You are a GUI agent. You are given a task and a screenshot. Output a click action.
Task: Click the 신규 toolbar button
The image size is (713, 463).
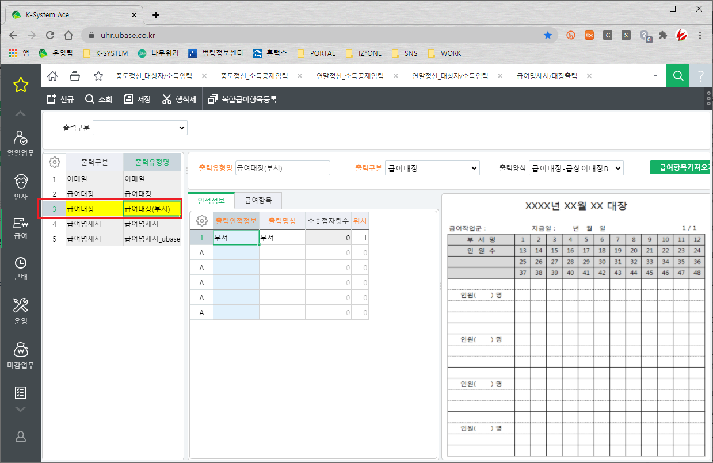pyautogui.click(x=60, y=99)
